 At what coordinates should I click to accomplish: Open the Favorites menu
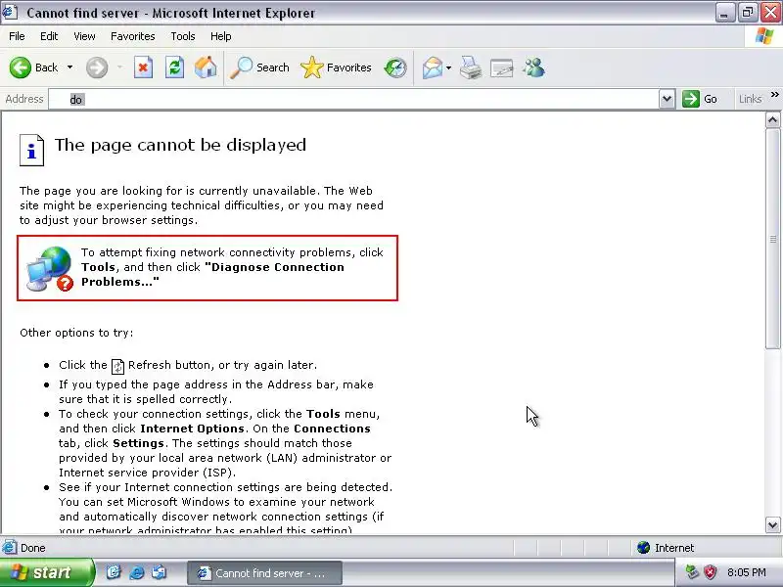tap(133, 36)
